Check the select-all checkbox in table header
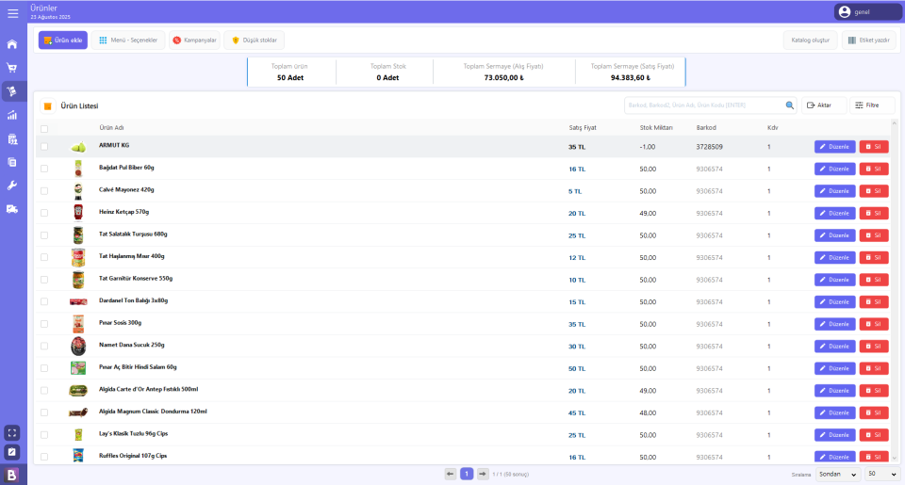The height and width of the screenshot is (485, 905). [x=44, y=128]
